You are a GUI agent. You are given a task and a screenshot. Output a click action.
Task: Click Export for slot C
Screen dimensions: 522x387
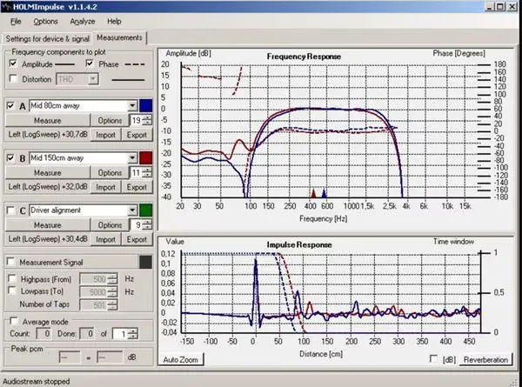click(x=137, y=239)
